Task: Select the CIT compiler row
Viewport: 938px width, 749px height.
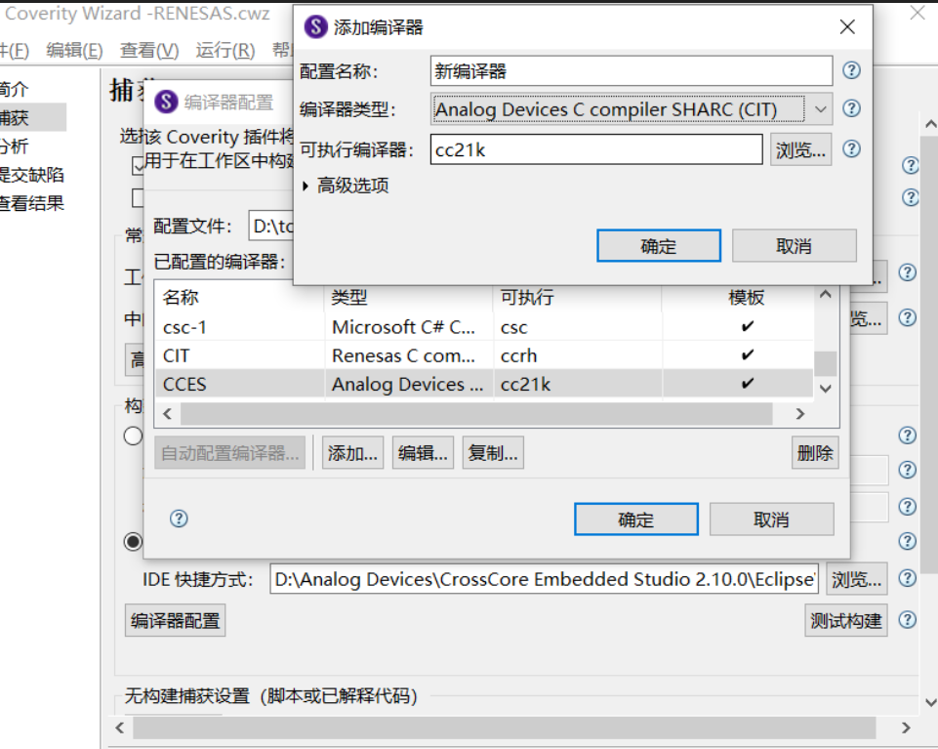Action: (x=484, y=355)
